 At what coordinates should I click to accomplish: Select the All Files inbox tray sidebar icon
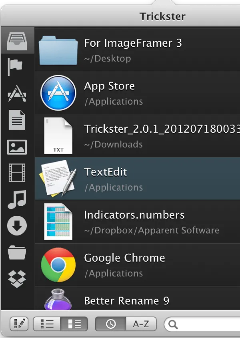[17, 41]
